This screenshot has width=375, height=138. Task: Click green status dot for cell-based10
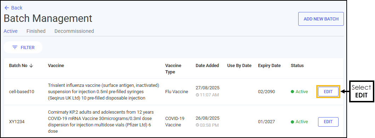pyautogui.click(x=292, y=92)
